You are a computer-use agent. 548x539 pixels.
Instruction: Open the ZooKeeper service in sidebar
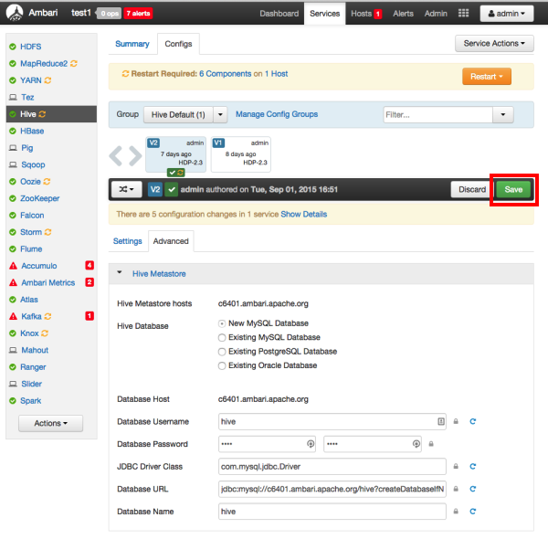[39, 198]
